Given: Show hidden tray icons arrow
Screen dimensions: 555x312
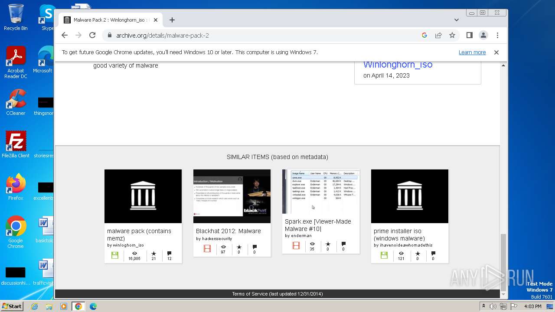Looking at the screenshot, I should [483, 306].
